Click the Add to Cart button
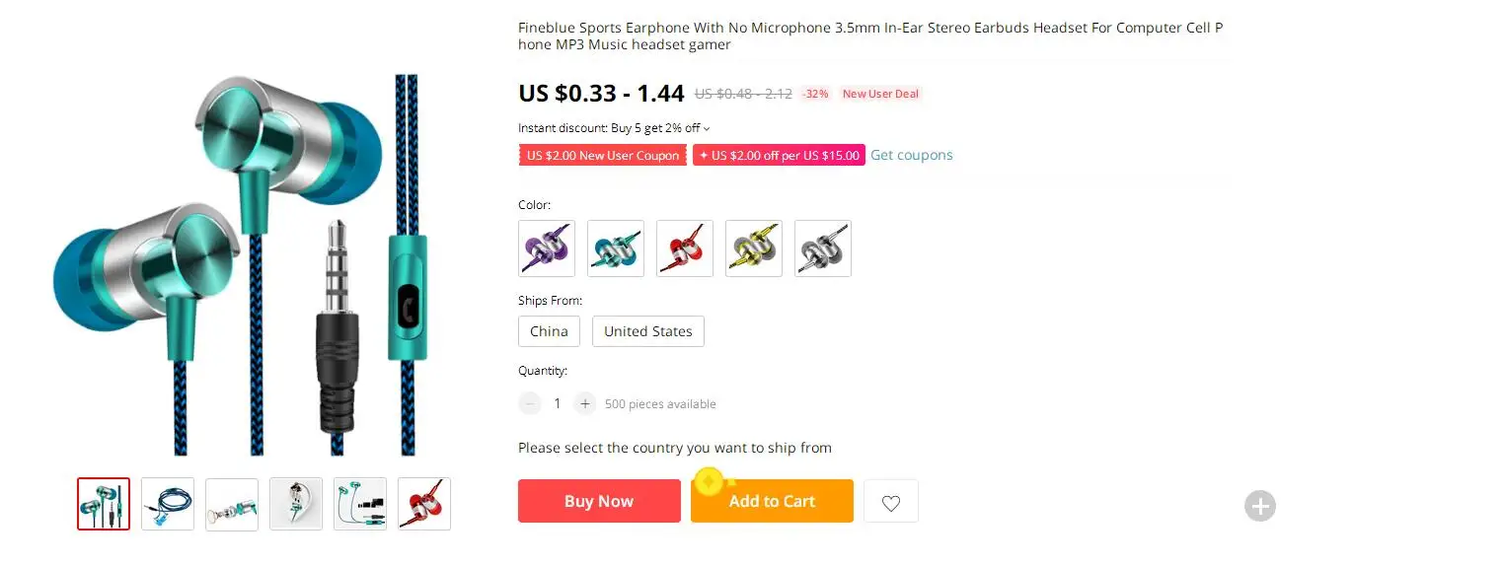This screenshot has height=566, width=1503. click(x=772, y=501)
